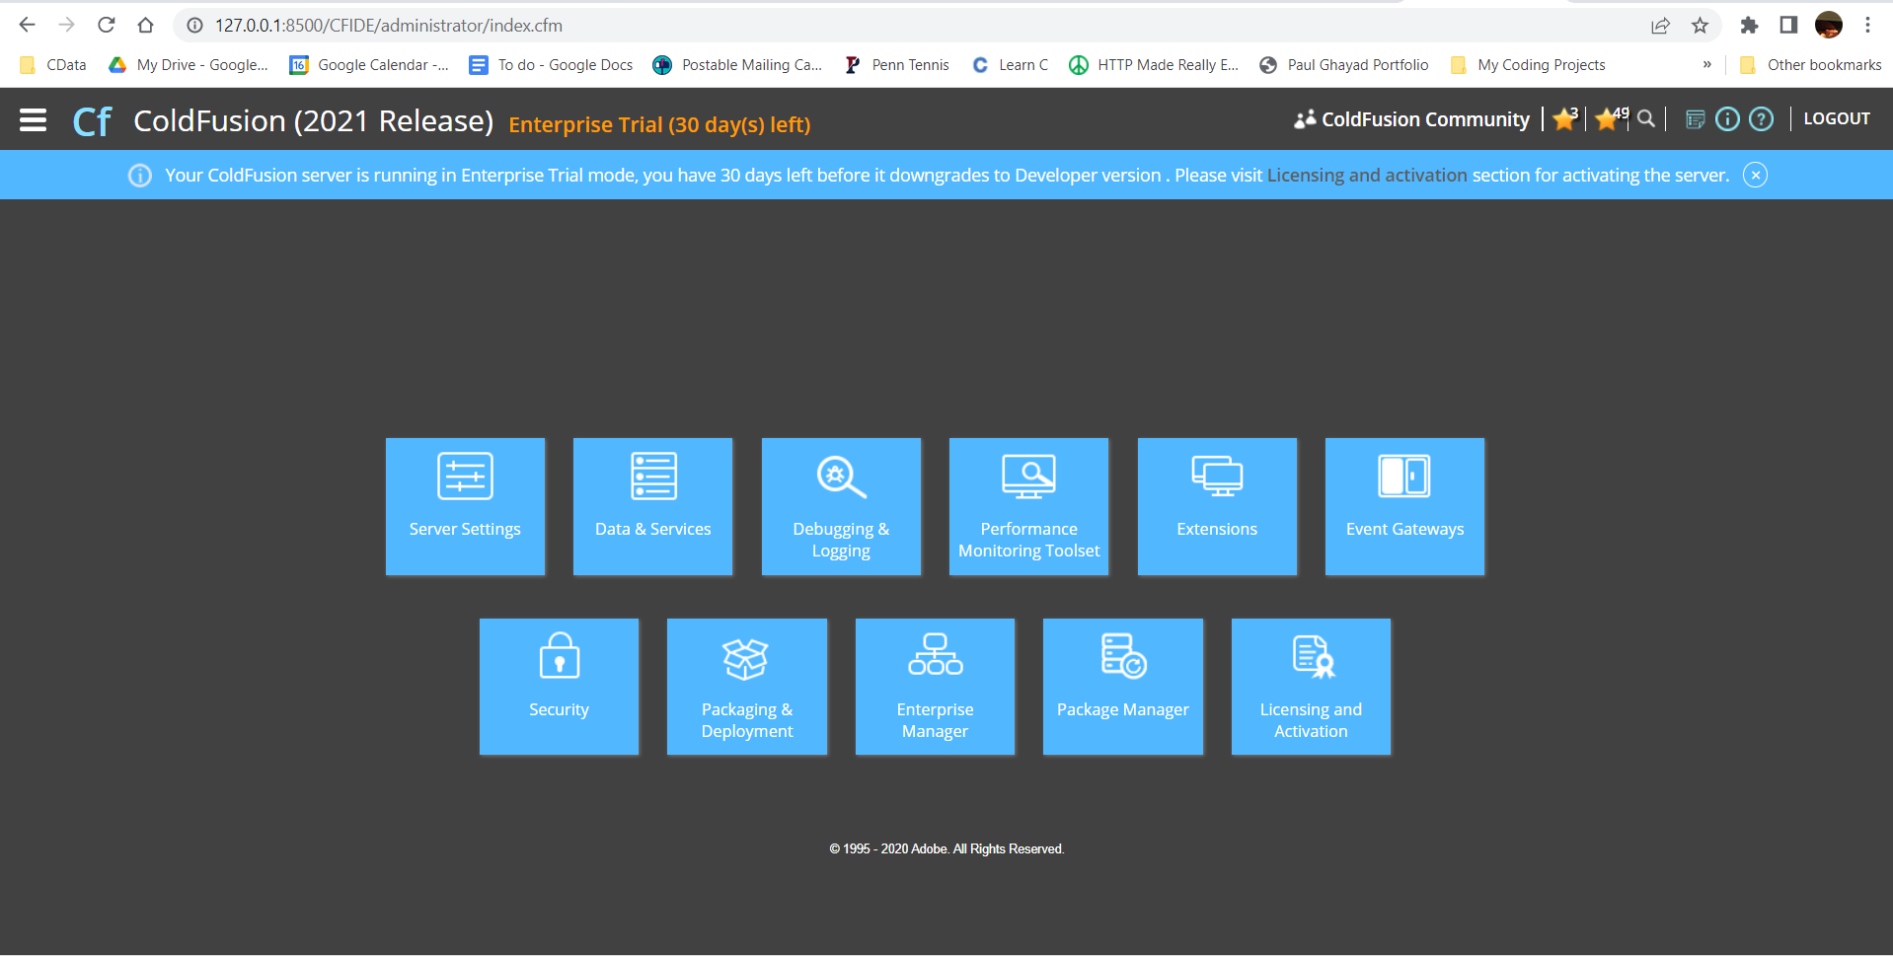
Task: Click the LOGOUT button
Action: click(x=1836, y=119)
